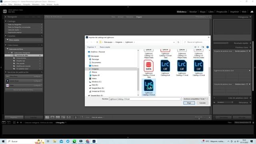Click the filmstrip grid shortcut icon
Image resolution: width=256 pixels, height=144 pixels.
point(14,122)
